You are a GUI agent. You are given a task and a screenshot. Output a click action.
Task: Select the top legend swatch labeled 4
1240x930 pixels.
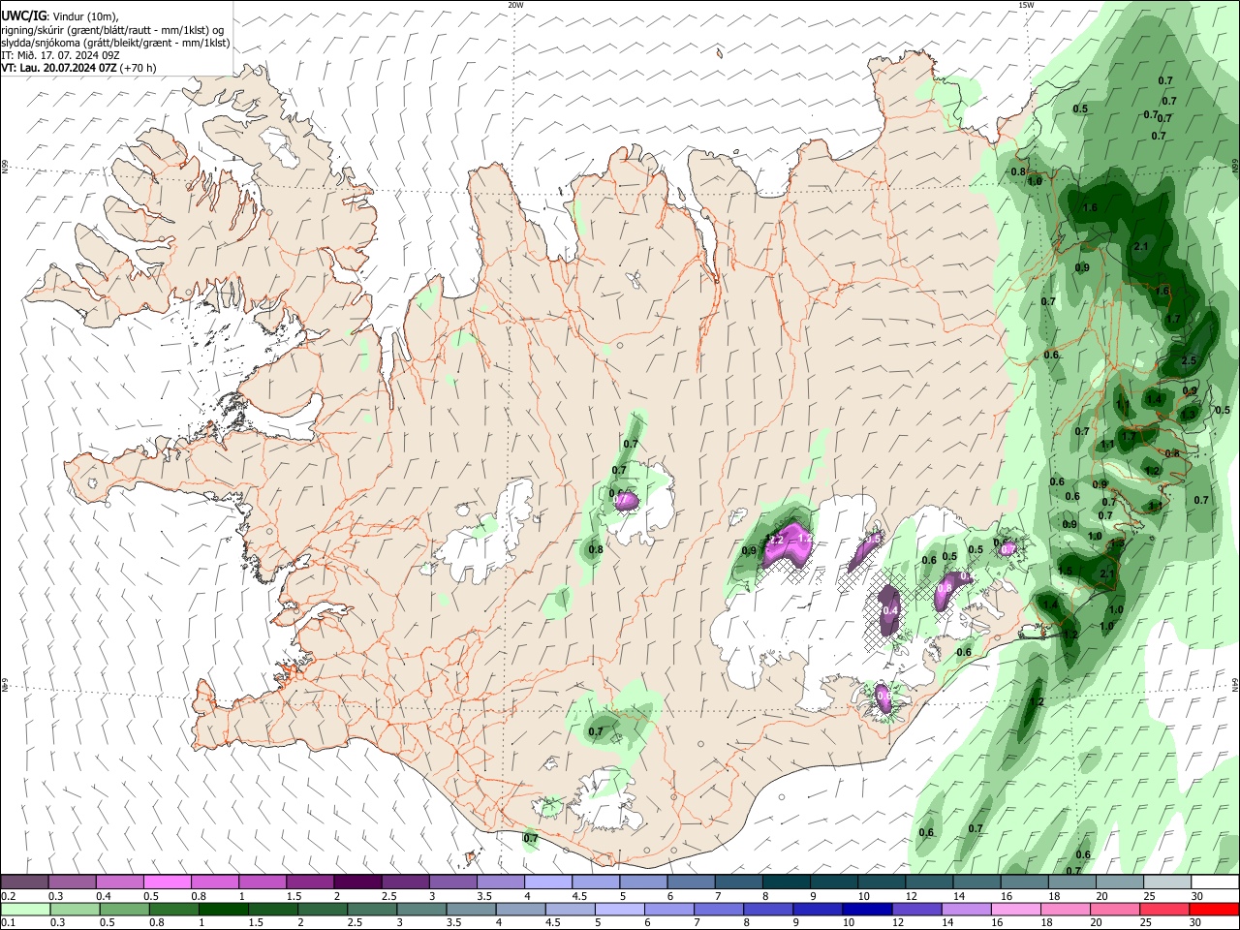tap(548, 883)
